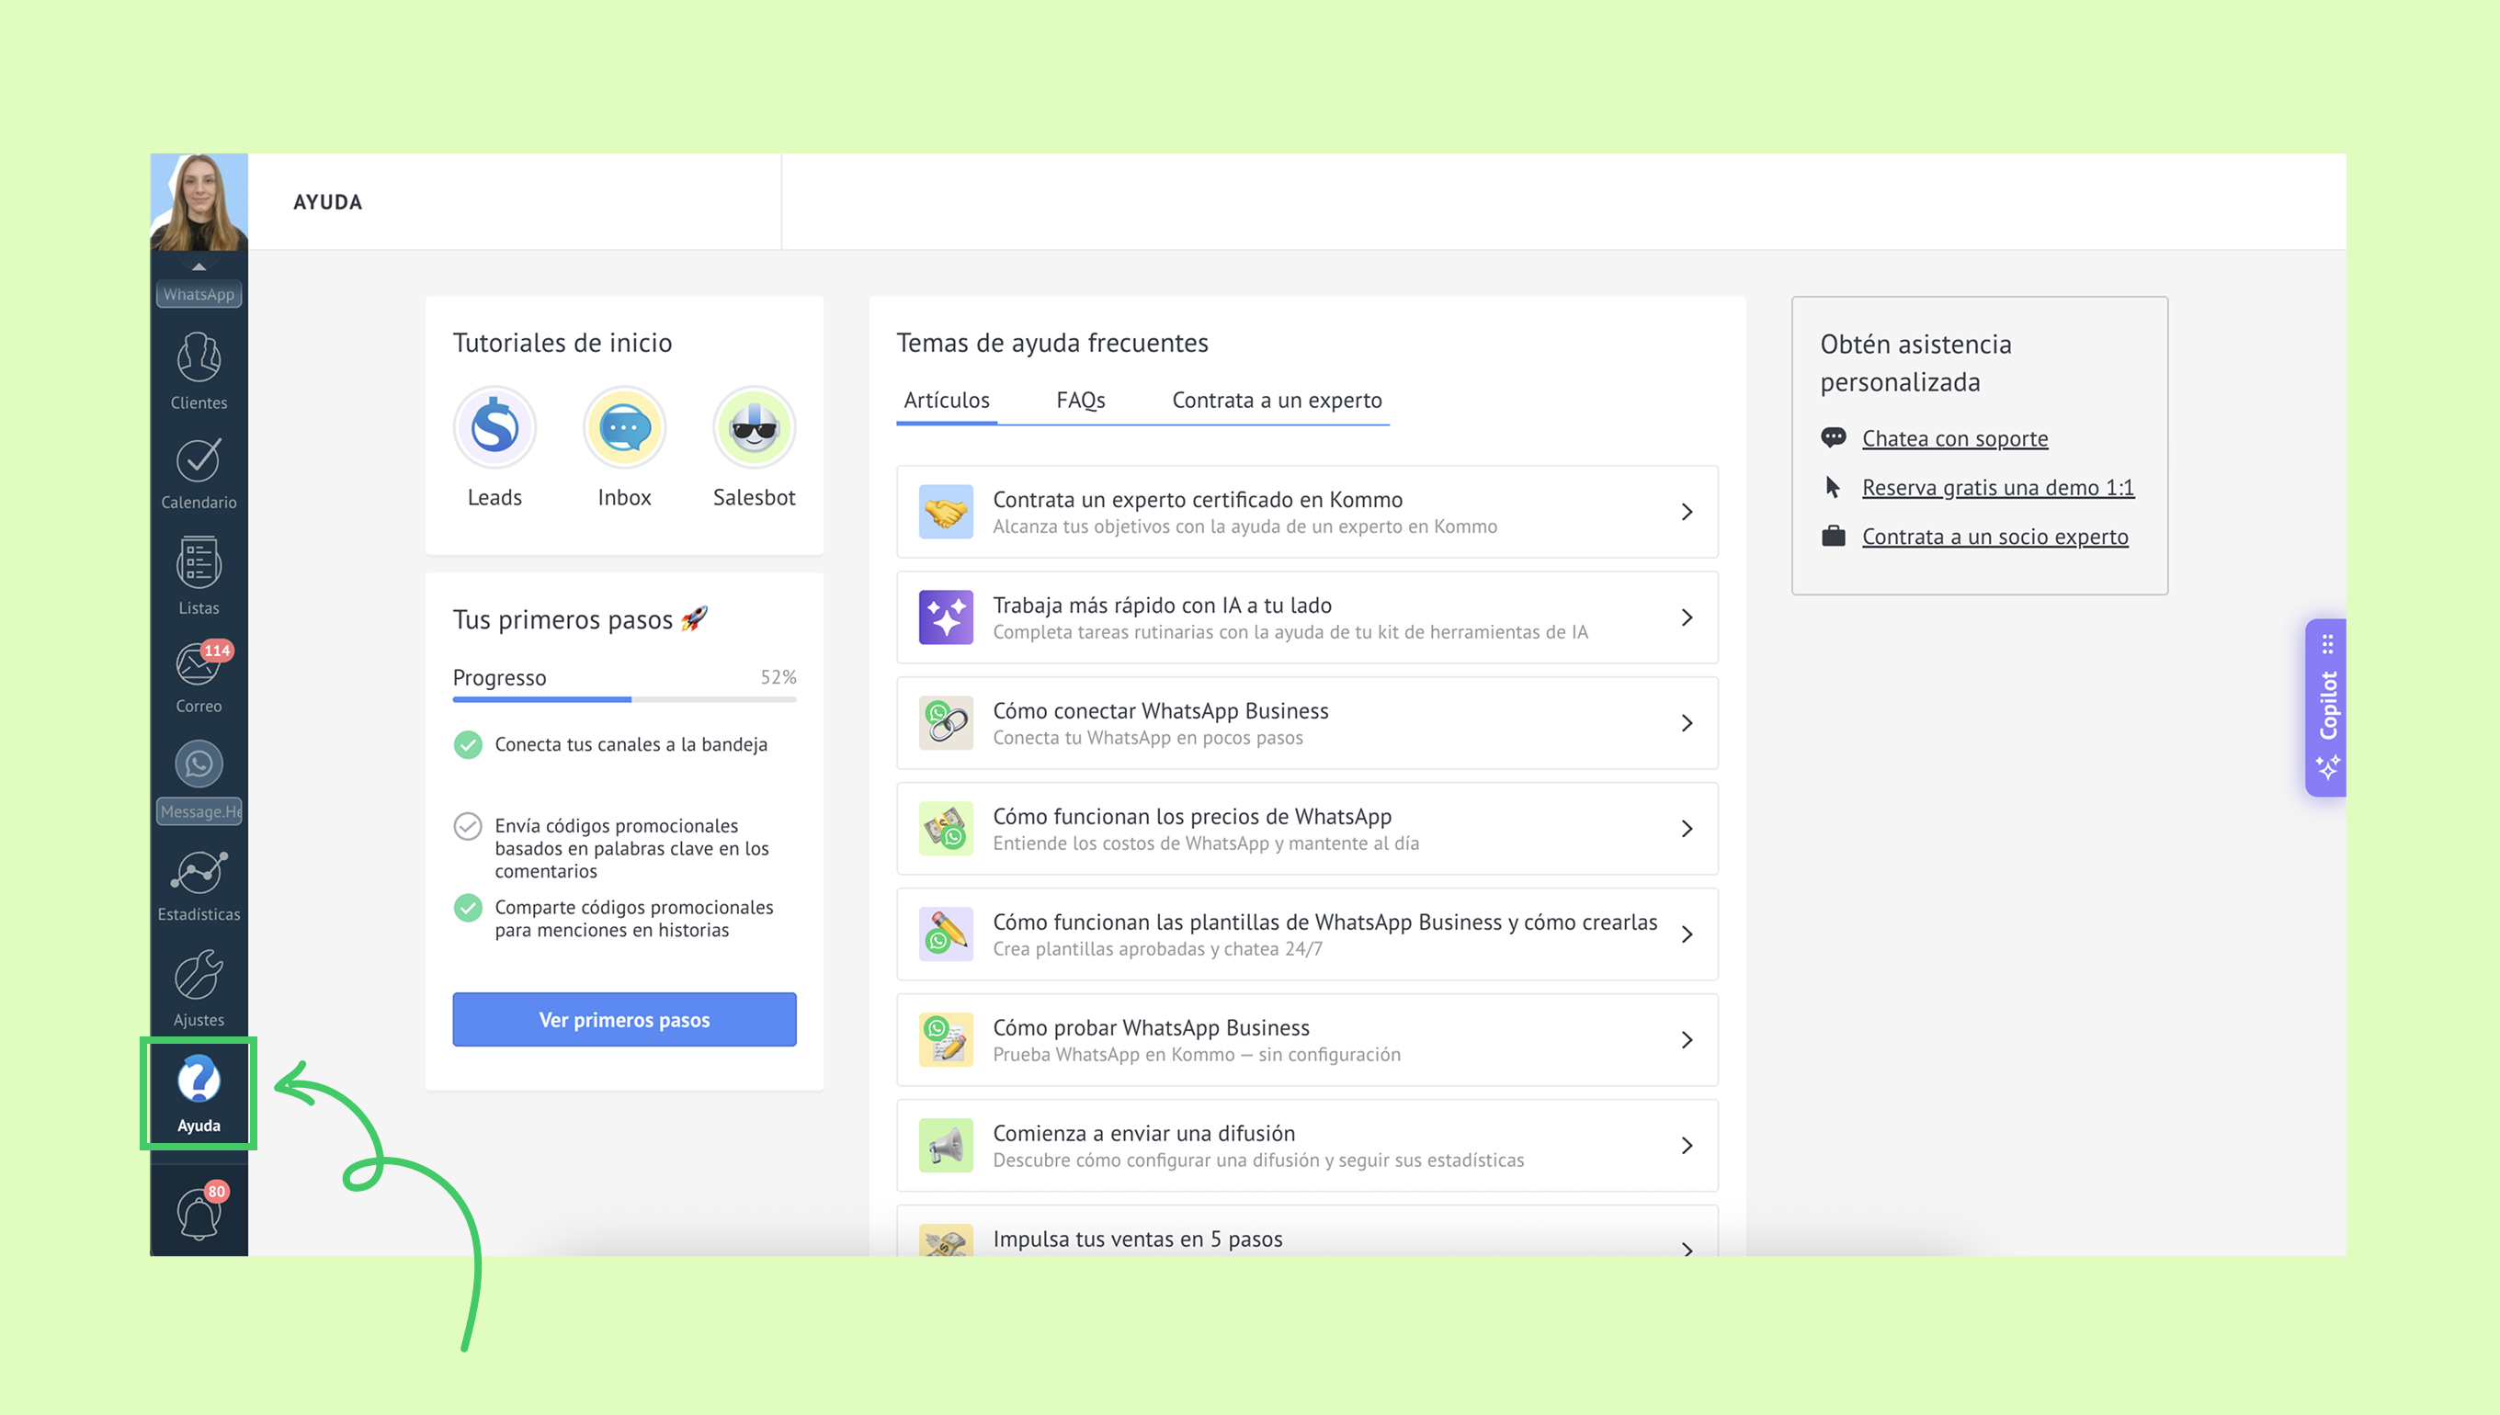The height and width of the screenshot is (1415, 2500).
Task: Check 'Envía códigos promocionales' step circle
Action: click(468, 826)
